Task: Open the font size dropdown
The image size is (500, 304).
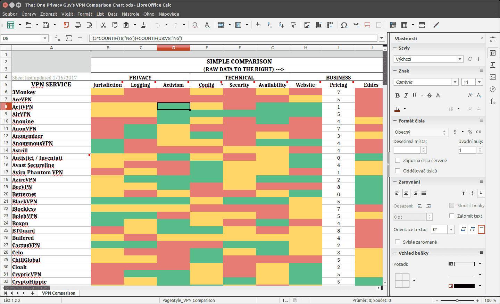Action: 480,82
